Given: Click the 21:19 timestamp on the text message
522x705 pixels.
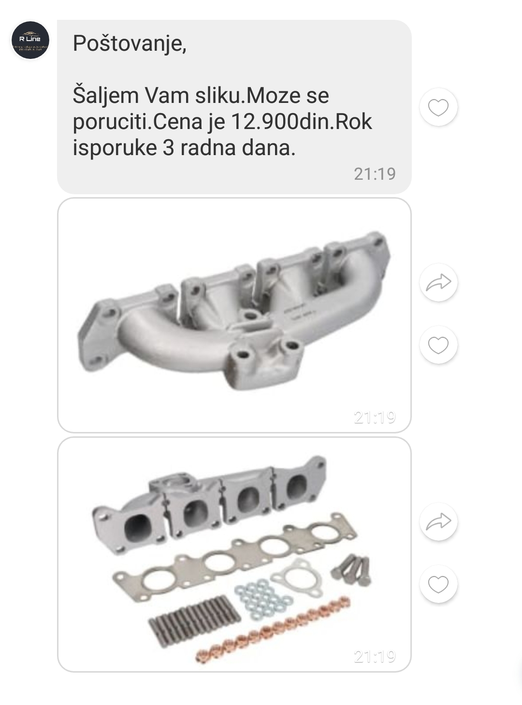Looking at the screenshot, I should 375,174.
